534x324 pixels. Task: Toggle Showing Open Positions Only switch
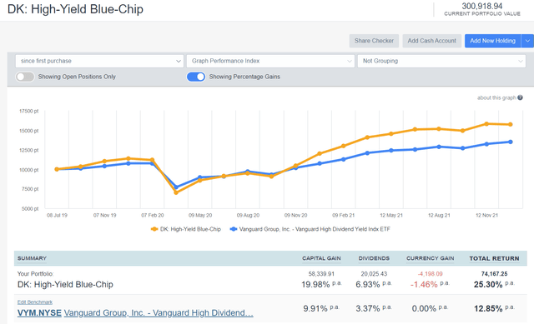[25, 77]
